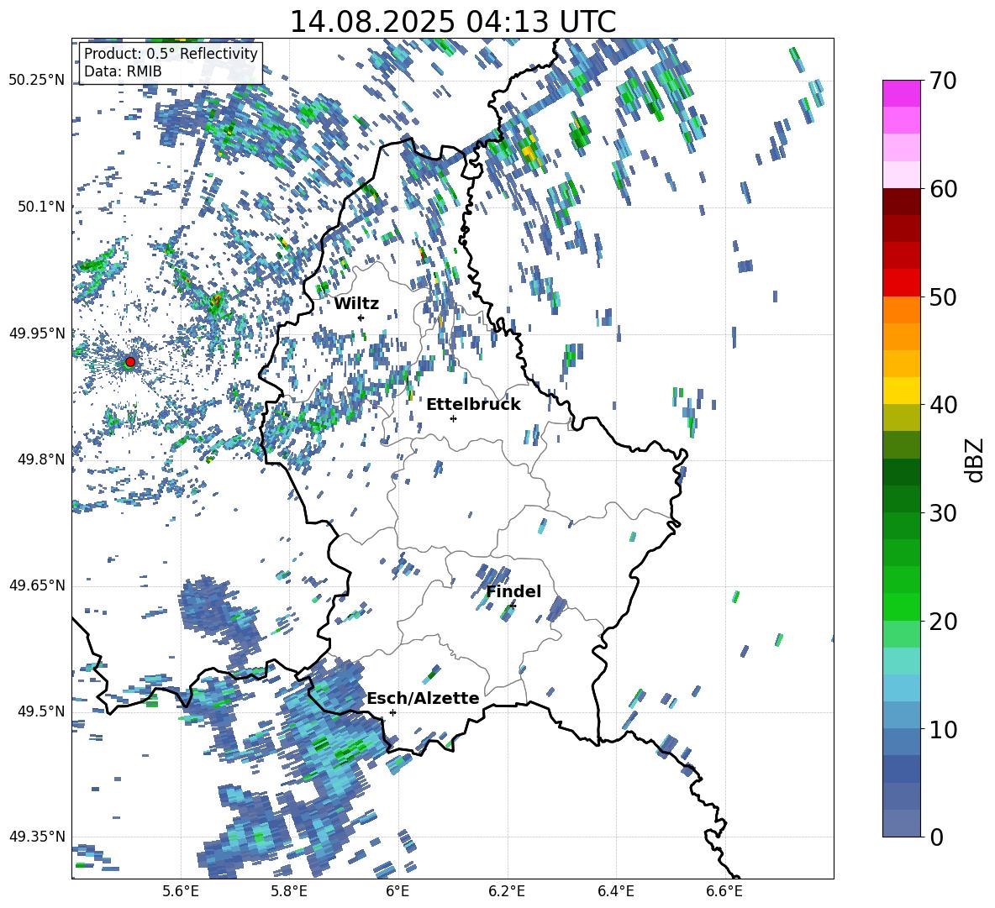
Task: Click the 6.4°E longitude label
Action: [x=616, y=891]
